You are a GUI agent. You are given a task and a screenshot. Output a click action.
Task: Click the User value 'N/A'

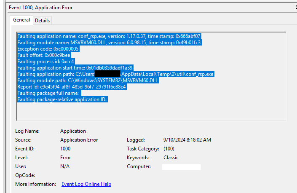click(x=65, y=166)
